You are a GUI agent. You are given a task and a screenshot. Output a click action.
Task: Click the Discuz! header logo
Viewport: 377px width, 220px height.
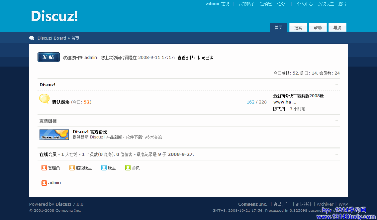coord(54,16)
